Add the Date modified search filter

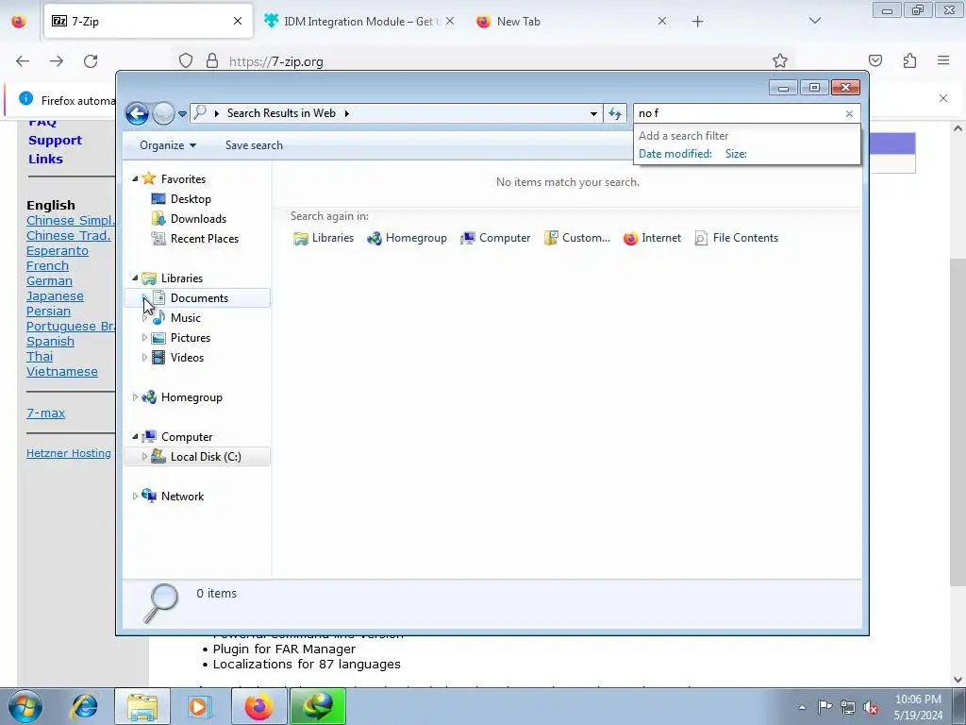click(x=675, y=154)
